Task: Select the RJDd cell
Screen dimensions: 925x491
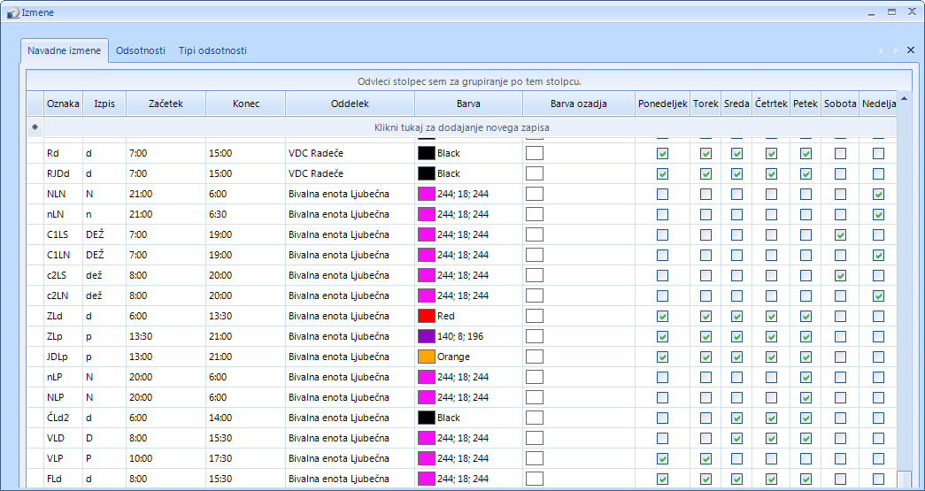Action: tap(64, 174)
